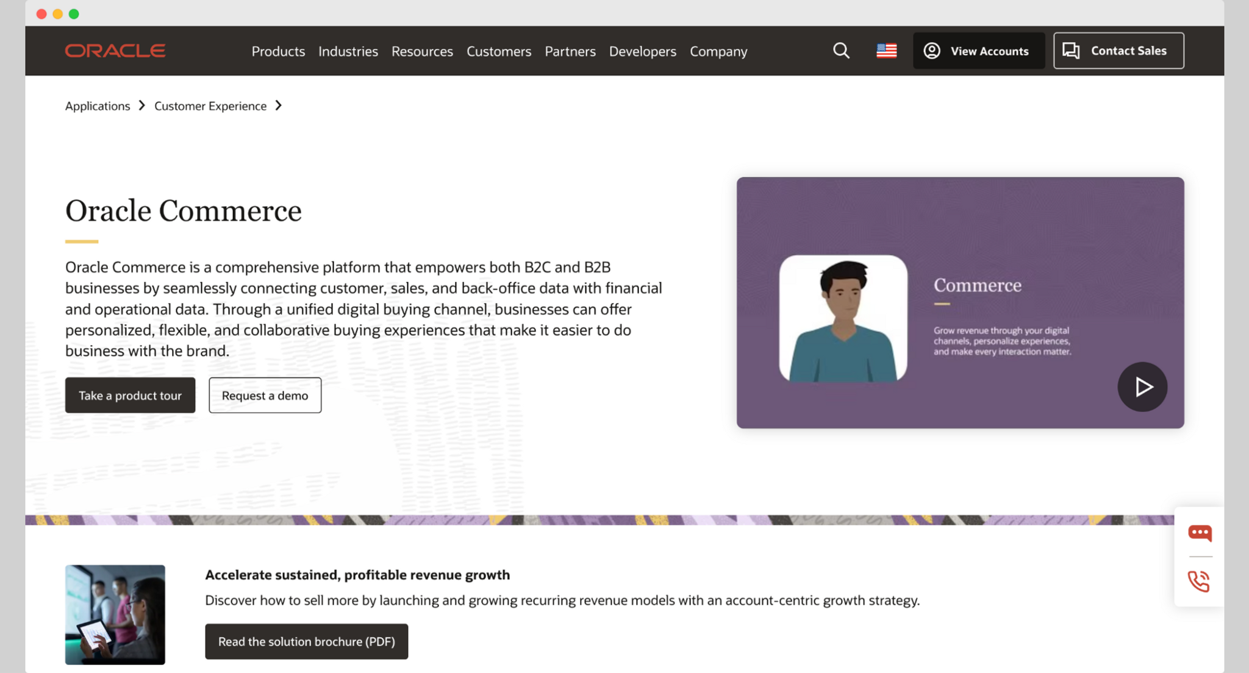This screenshot has height=673, width=1249.
Task: Go to Applications breadcrumb
Action: [x=98, y=106]
